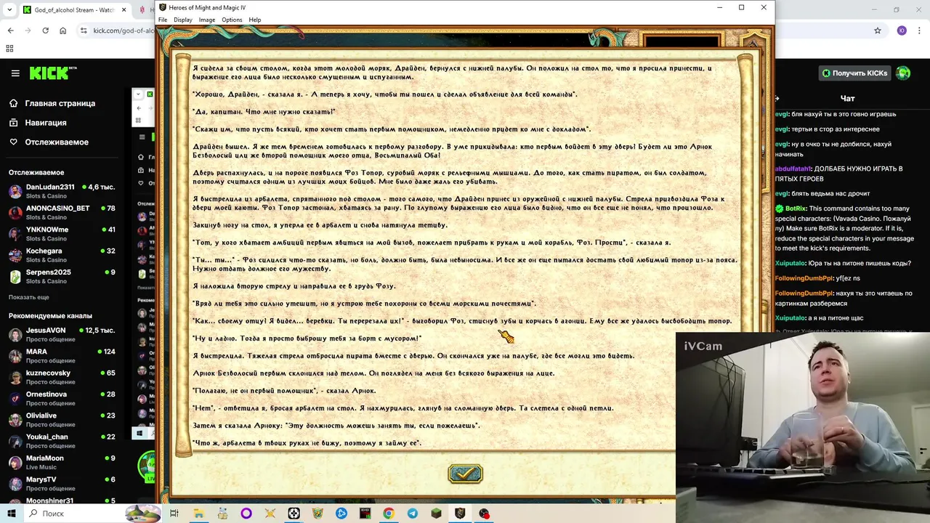Image resolution: width=930 pixels, height=523 pixels.
Task: Open Google Chrome from the taskbar
Action: [x=389, y=514]
